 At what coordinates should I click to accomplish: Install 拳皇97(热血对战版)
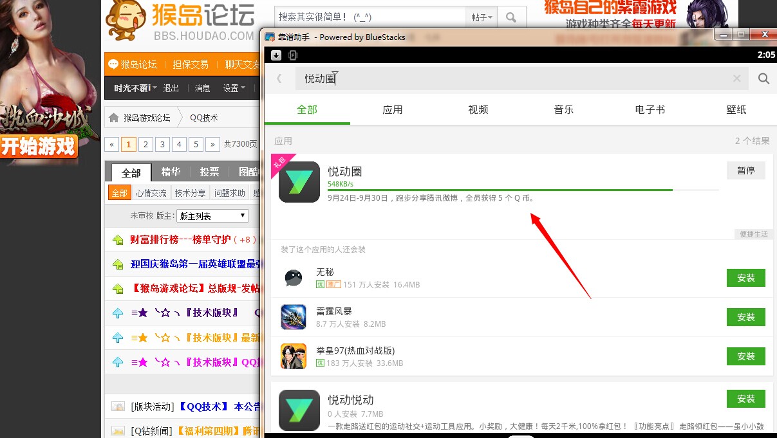pyautogui.click(x=746, y=356)
